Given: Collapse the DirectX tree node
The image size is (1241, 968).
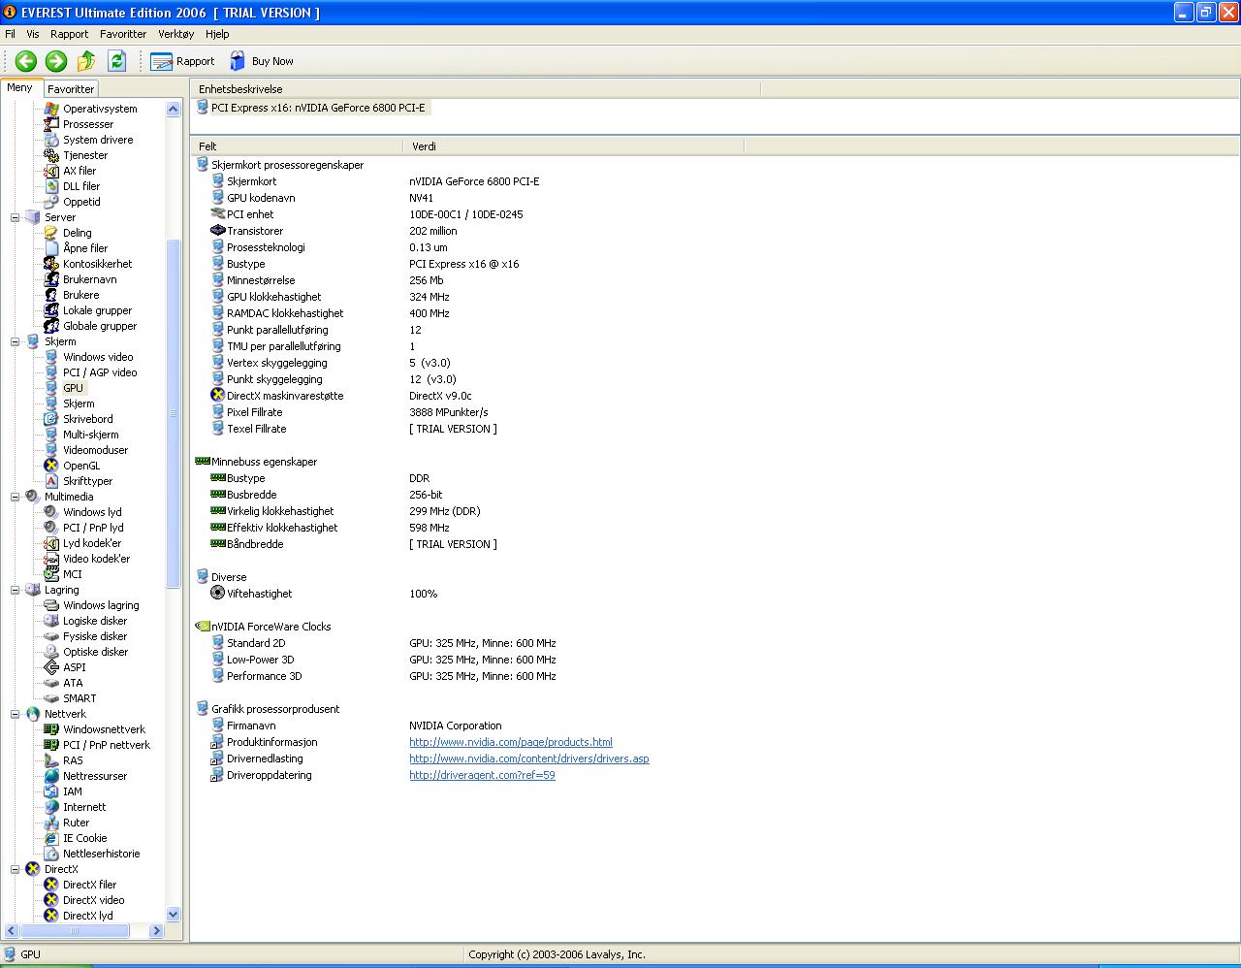Looking at the screenshot, I should [16, 869].
